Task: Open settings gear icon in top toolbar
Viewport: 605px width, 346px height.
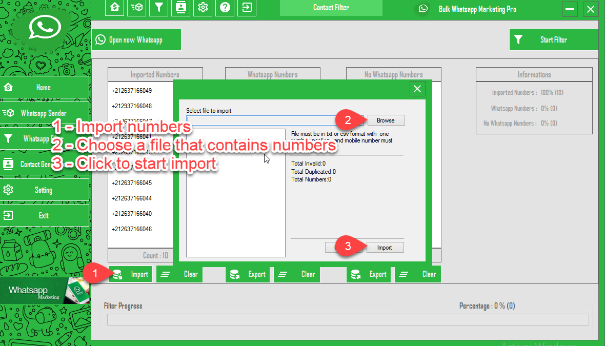Action: click(203, 8)
